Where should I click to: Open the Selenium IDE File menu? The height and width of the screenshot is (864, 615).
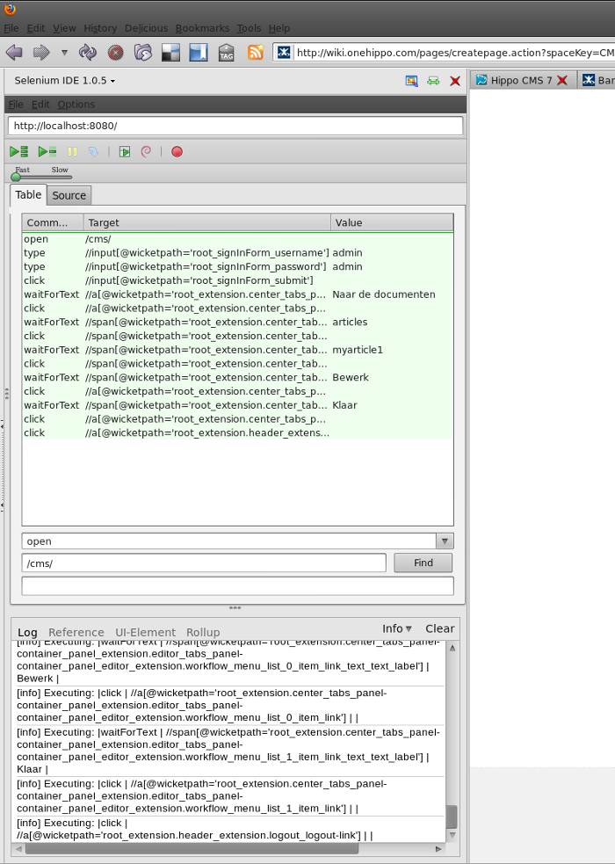[16, 104]
